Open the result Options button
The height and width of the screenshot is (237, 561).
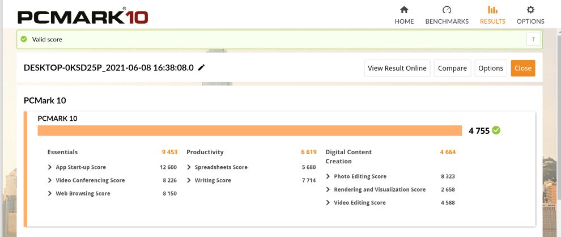pyautogui.click(x=491, y=68)
